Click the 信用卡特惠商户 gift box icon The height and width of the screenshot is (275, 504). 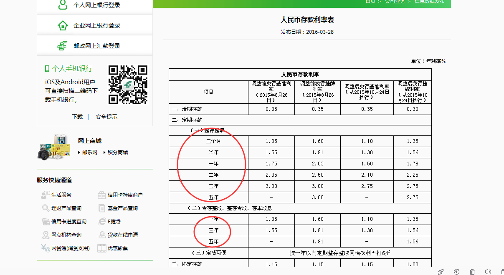click(x=101, y=195)
